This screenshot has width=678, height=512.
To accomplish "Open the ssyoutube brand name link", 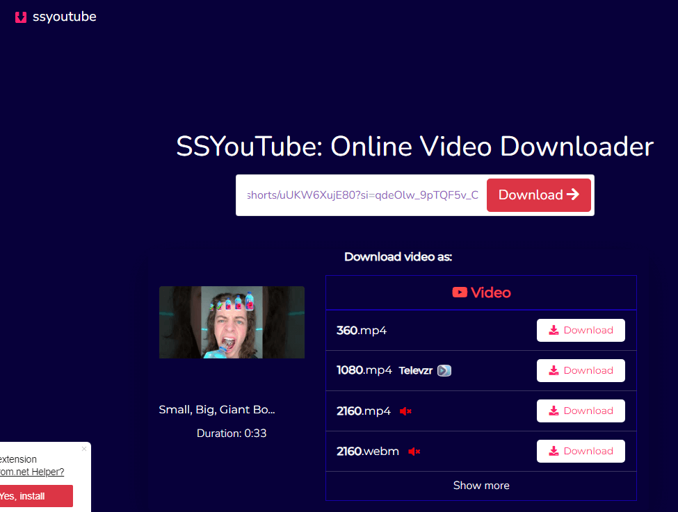I will (x=64, y=17).
